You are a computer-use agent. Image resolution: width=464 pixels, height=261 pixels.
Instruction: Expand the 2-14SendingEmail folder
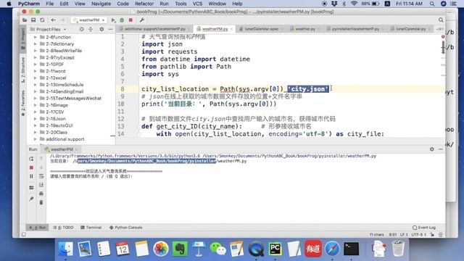click(36, 91)
